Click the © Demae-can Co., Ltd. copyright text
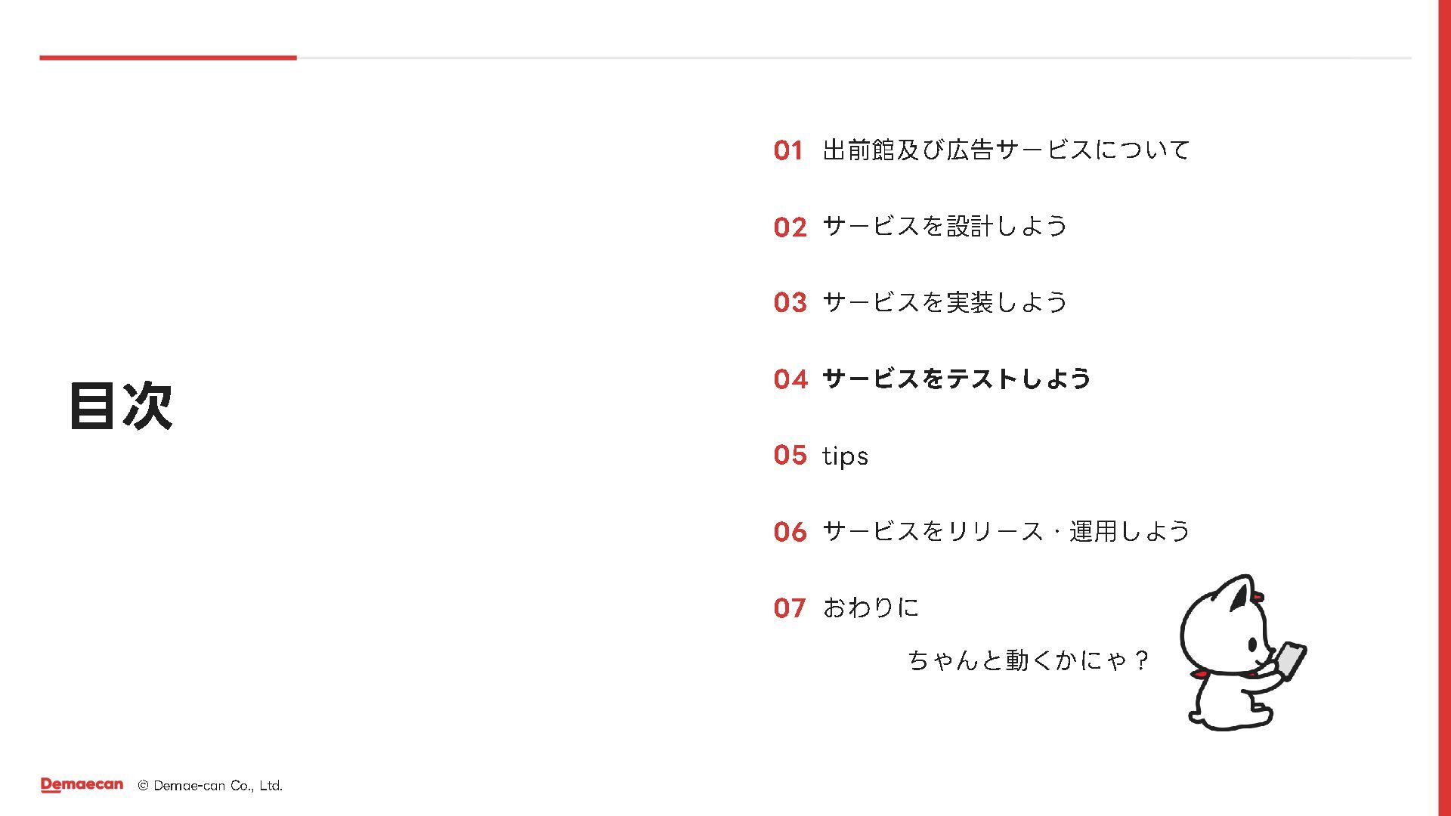This screenshot has width=1451, height=816. click(210, 786)
